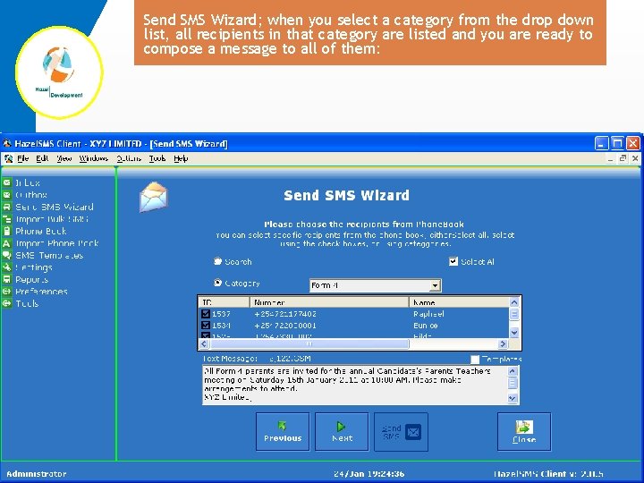The width and height of the screenshot is (644, 483).
Task: Open the Help menu
Action: click(x=181, y=158)
